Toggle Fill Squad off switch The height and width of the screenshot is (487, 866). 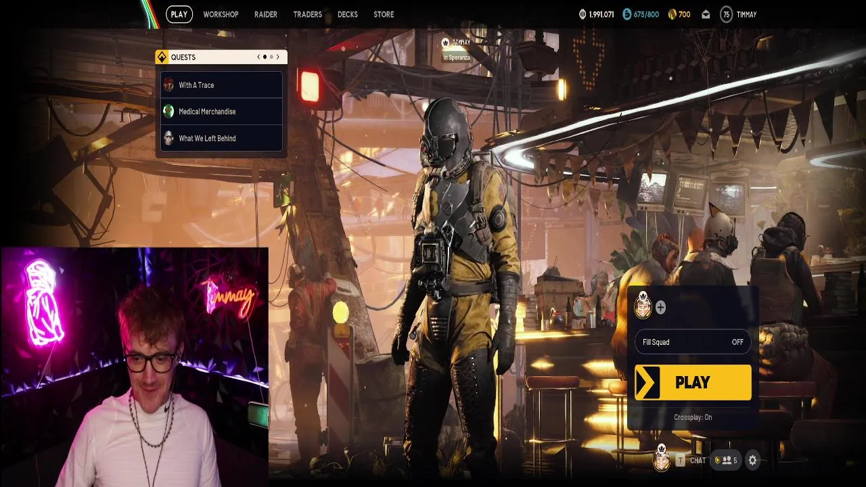(x=693, y=342)
